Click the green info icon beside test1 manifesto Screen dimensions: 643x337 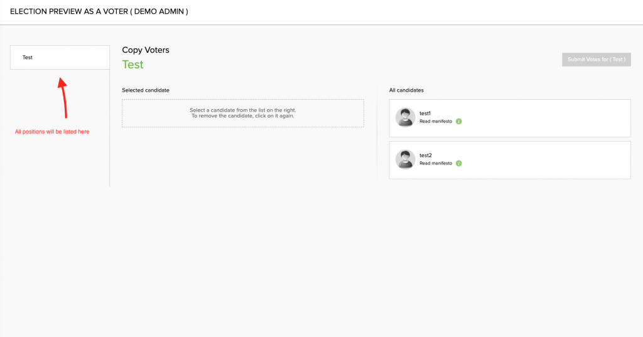pyautogui.click(x=459, y=121)
